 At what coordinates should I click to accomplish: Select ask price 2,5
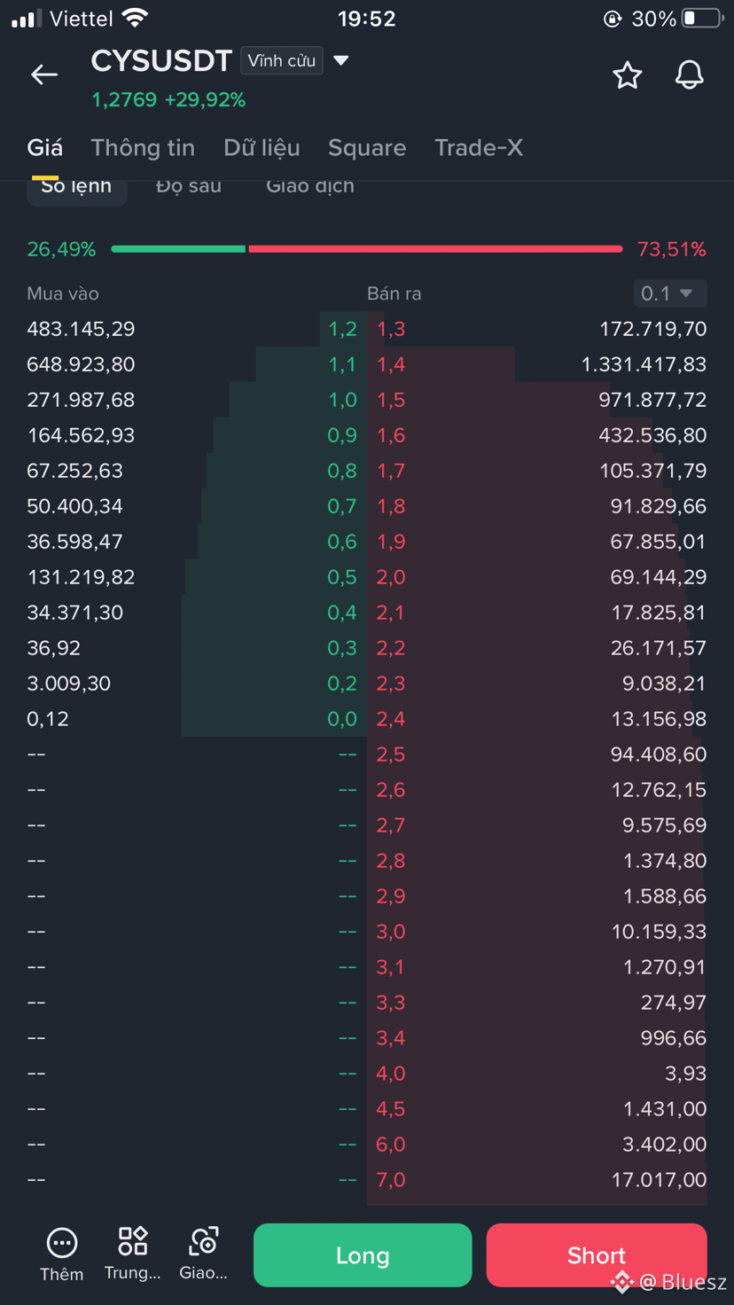[x=391, y=754]
